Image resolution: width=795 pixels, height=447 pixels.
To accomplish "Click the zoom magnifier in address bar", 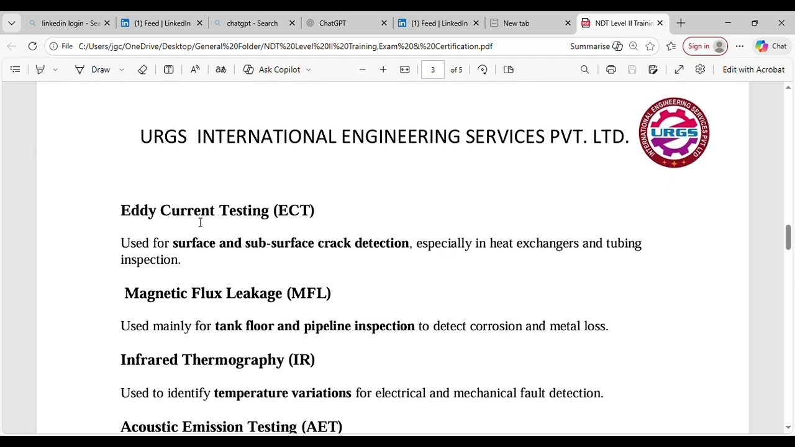I will [634, 46].
